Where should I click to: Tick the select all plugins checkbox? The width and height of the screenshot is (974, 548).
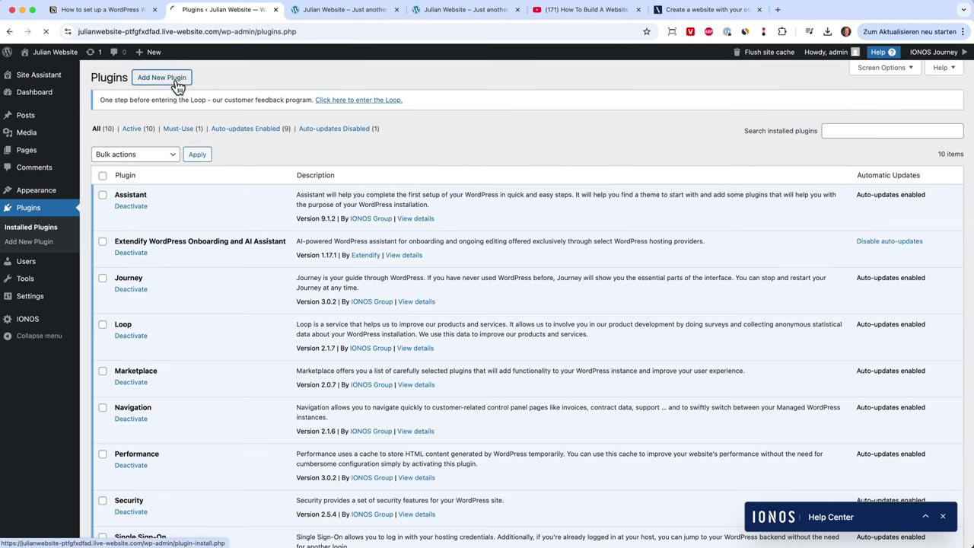coord(103,176)
